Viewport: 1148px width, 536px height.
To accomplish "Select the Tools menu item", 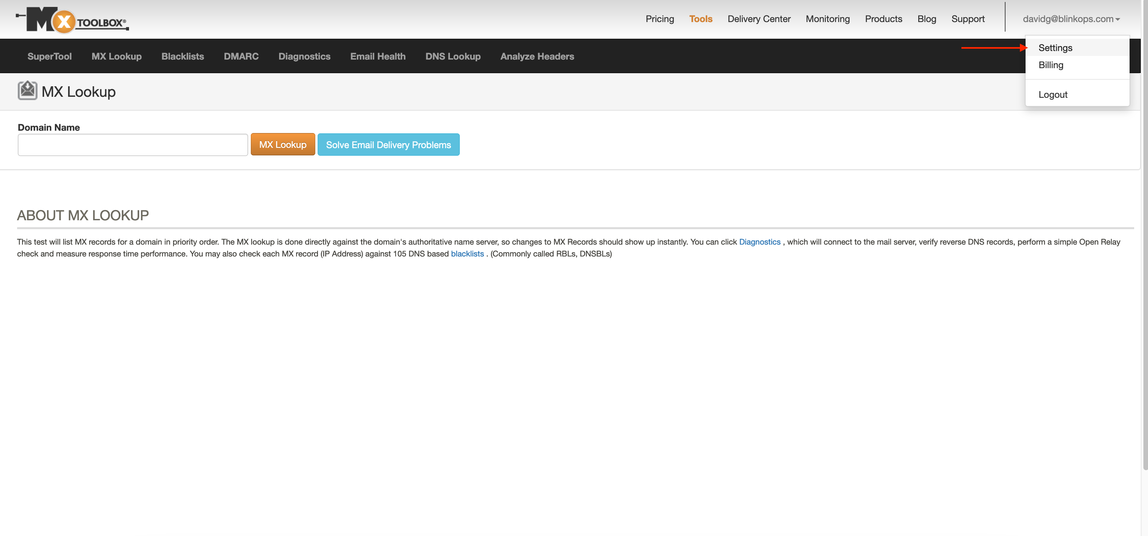I will point(701,19).
